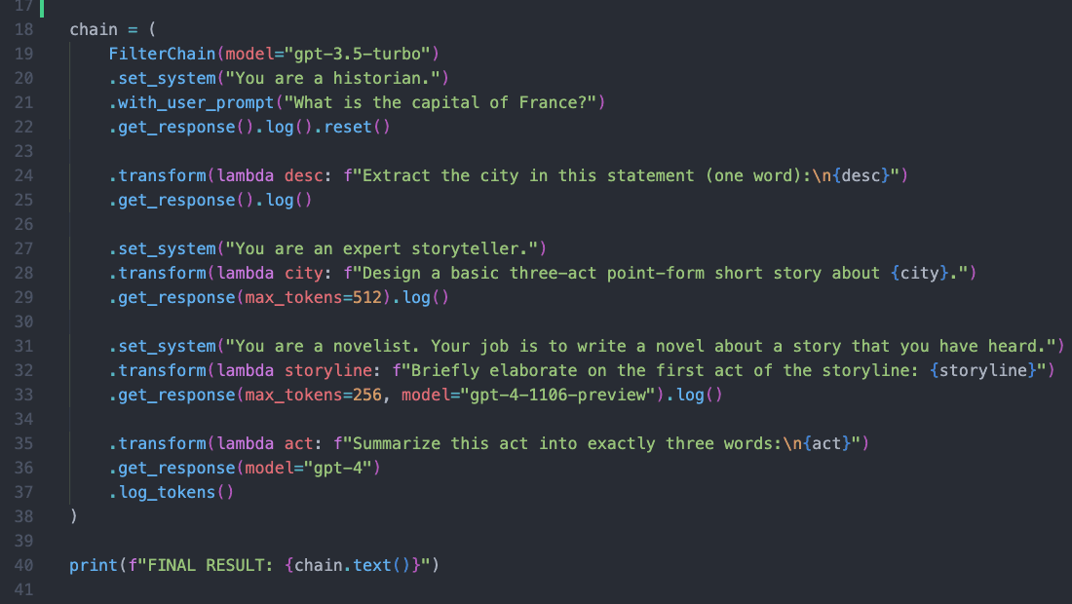Viewport: 1072px width, 604px height.
Task: Click line number 40 in the gutter
Action: pyautogui.click(x=24, y=565)
